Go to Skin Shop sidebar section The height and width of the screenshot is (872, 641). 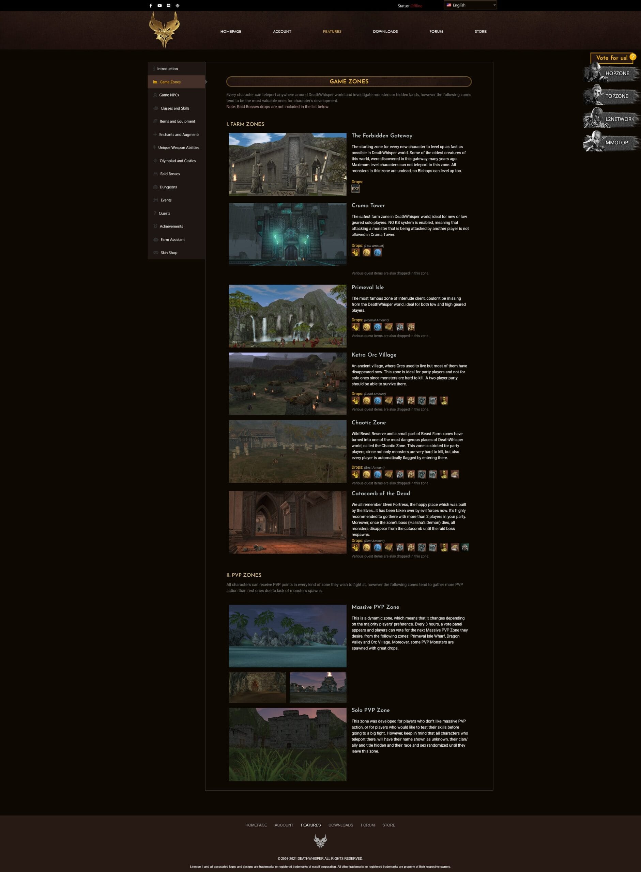(169, 252)
